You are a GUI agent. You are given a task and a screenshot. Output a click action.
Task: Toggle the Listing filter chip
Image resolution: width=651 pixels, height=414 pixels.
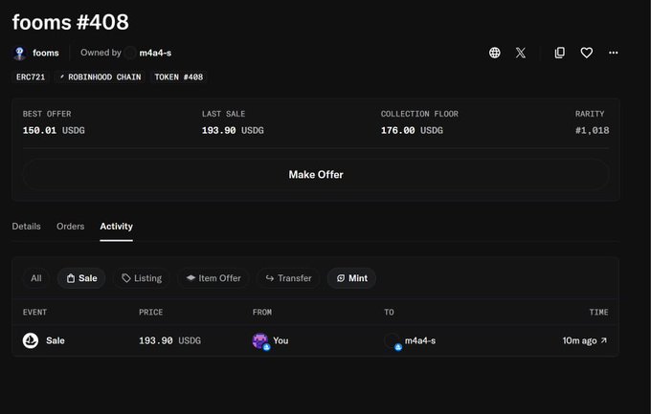point(142,278)
